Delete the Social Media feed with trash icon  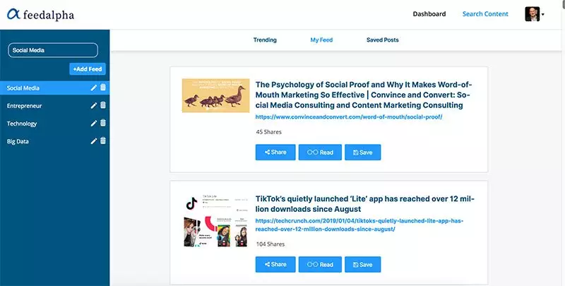(x=103, y=87)
